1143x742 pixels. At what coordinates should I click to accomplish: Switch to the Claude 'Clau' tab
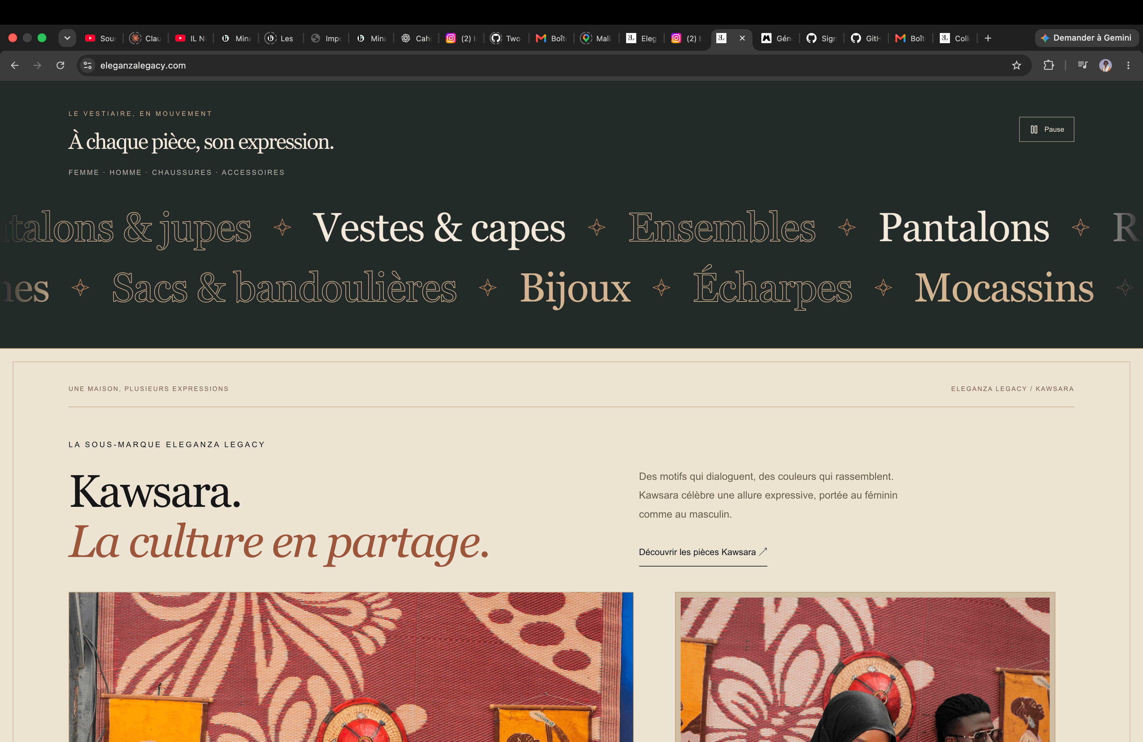(x=145, y=38)
